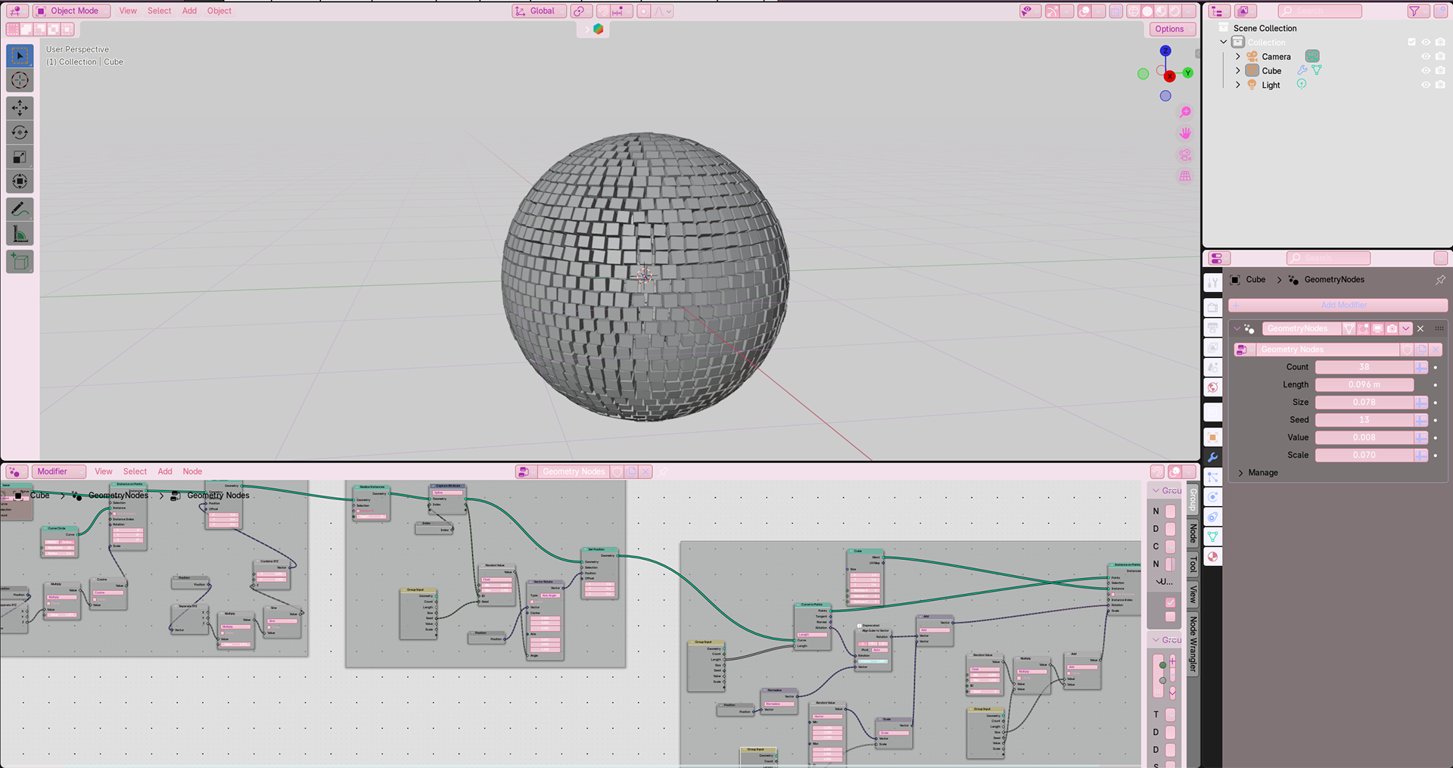Open the Render properties tab
Screen dimensions: 1453x768
pyautogui.click(x=1213, y=308)
